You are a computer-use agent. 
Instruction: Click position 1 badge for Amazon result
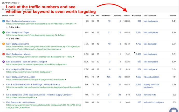click(4, 21)
